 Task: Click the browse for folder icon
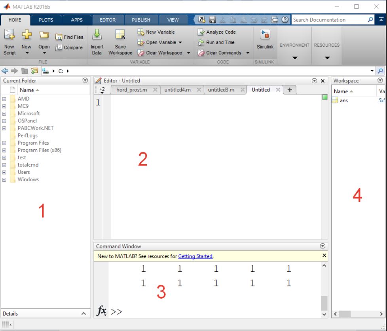[34, 71]
